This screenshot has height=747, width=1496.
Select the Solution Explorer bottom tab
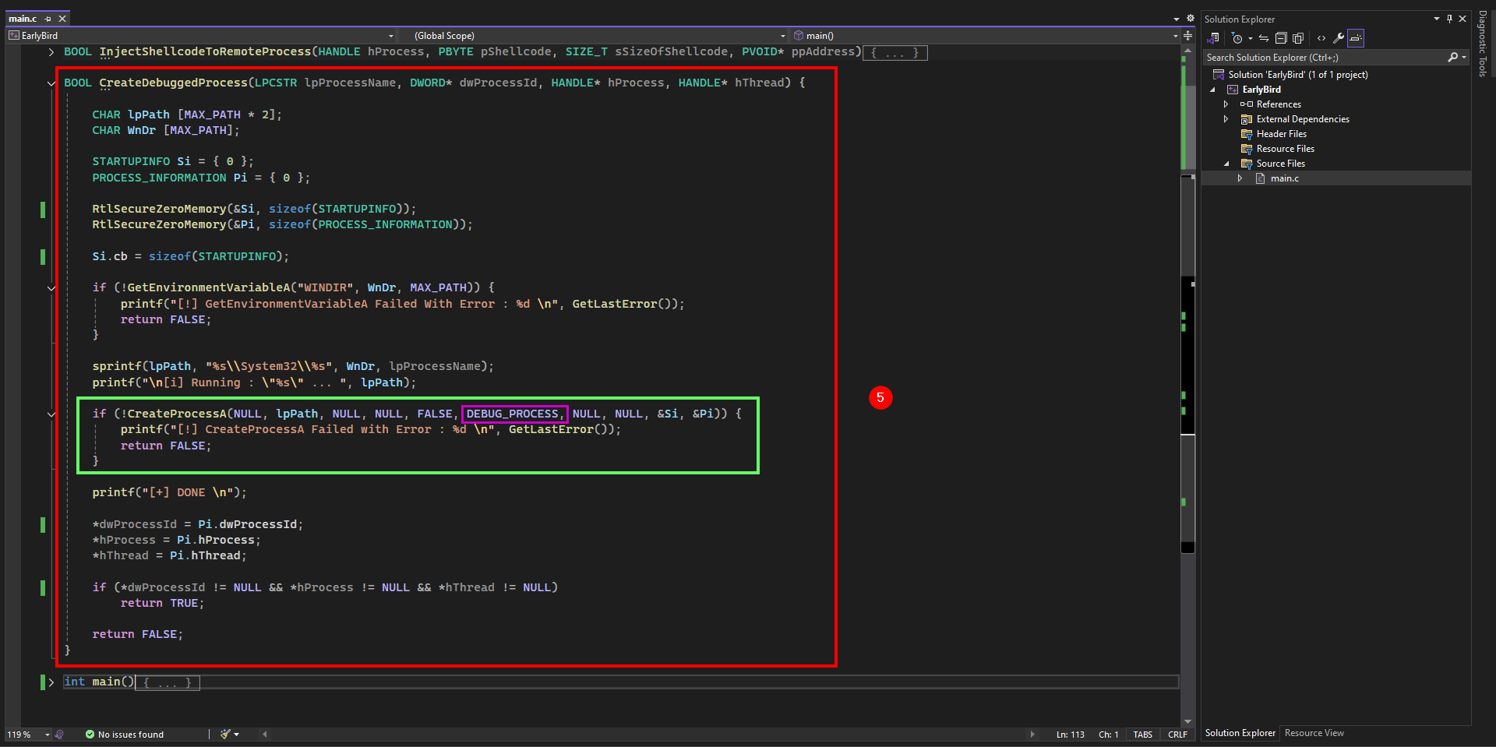(x=1240, y=733)
